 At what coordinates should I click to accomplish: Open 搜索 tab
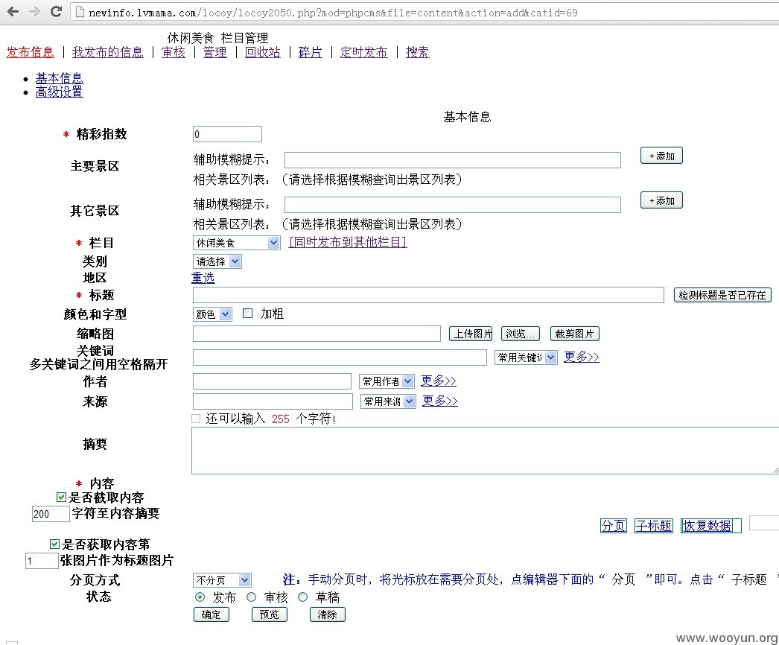coord(418,52)
